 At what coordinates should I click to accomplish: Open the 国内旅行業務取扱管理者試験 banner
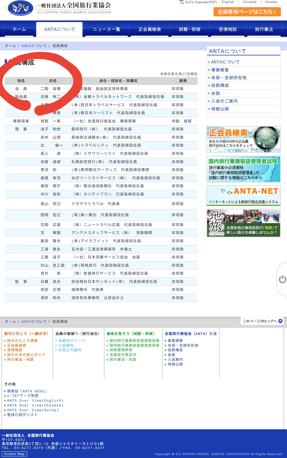tap(243, 169)
